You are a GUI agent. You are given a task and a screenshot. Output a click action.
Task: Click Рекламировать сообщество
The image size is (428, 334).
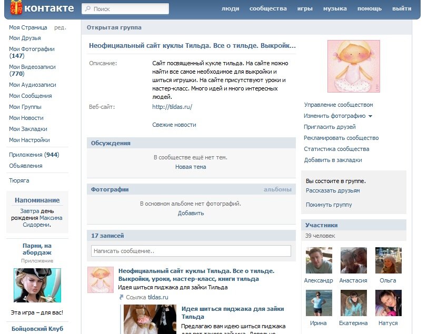[x=341, y=138]
